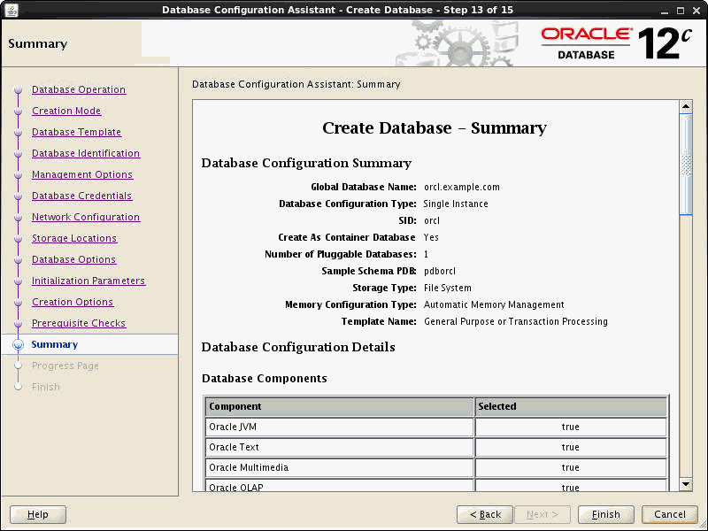Viewport: 708px width, 531px height.
Task: Click the summary scrollbar down arrow
Action: [x=686, y=484]
